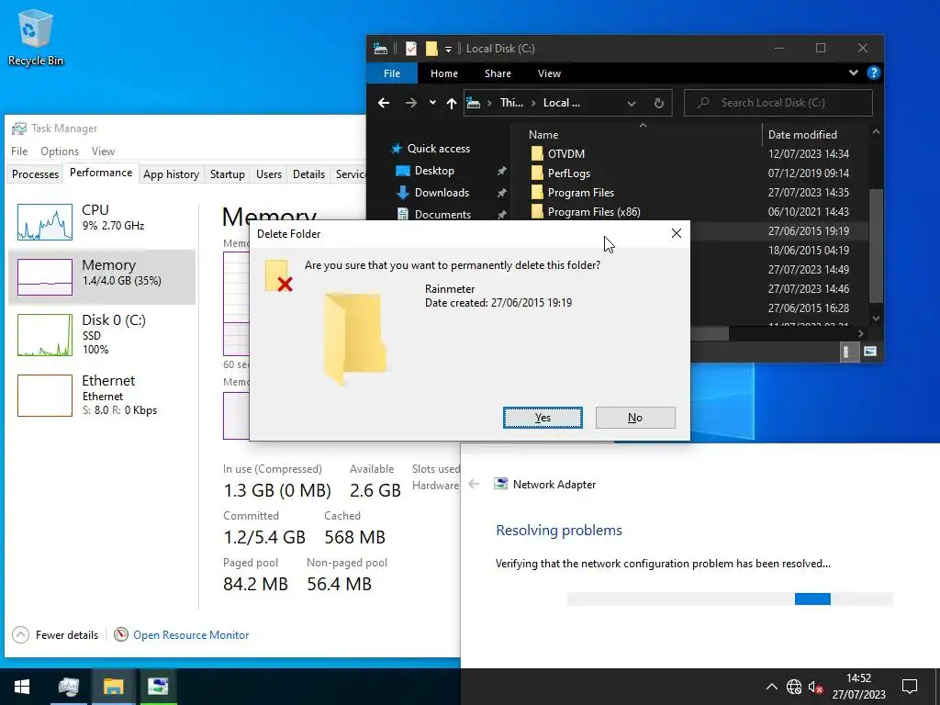940x705 pixels.
Task: Click Explorer vertical scrollbar down arrow
Action: coord(876,319)
